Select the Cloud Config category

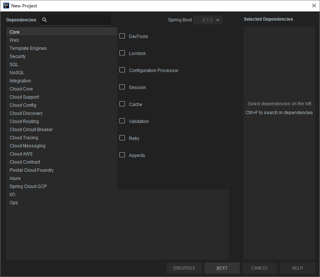click(62, 105)
